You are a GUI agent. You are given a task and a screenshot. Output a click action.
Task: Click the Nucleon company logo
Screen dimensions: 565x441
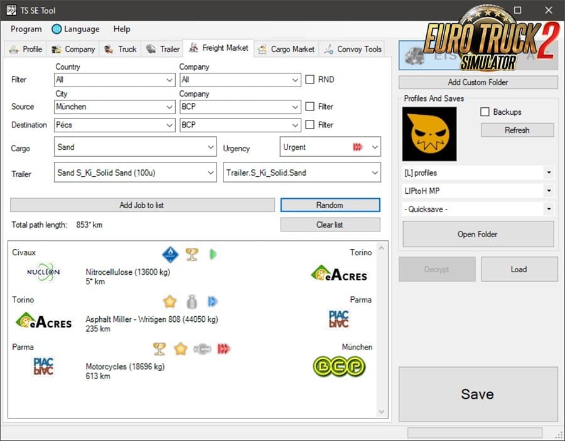[x=43, y=272]
